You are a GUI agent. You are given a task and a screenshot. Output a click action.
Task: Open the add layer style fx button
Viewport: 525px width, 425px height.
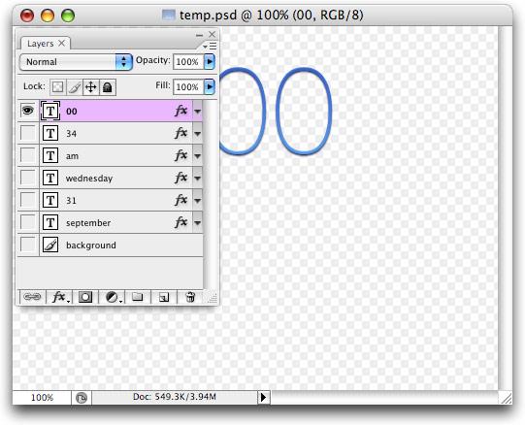pos(59,297)
